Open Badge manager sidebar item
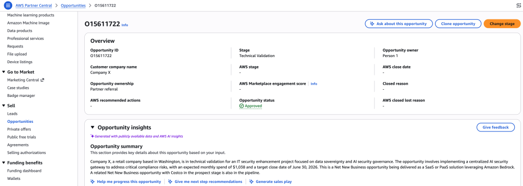523x186 pixels. 21,95
